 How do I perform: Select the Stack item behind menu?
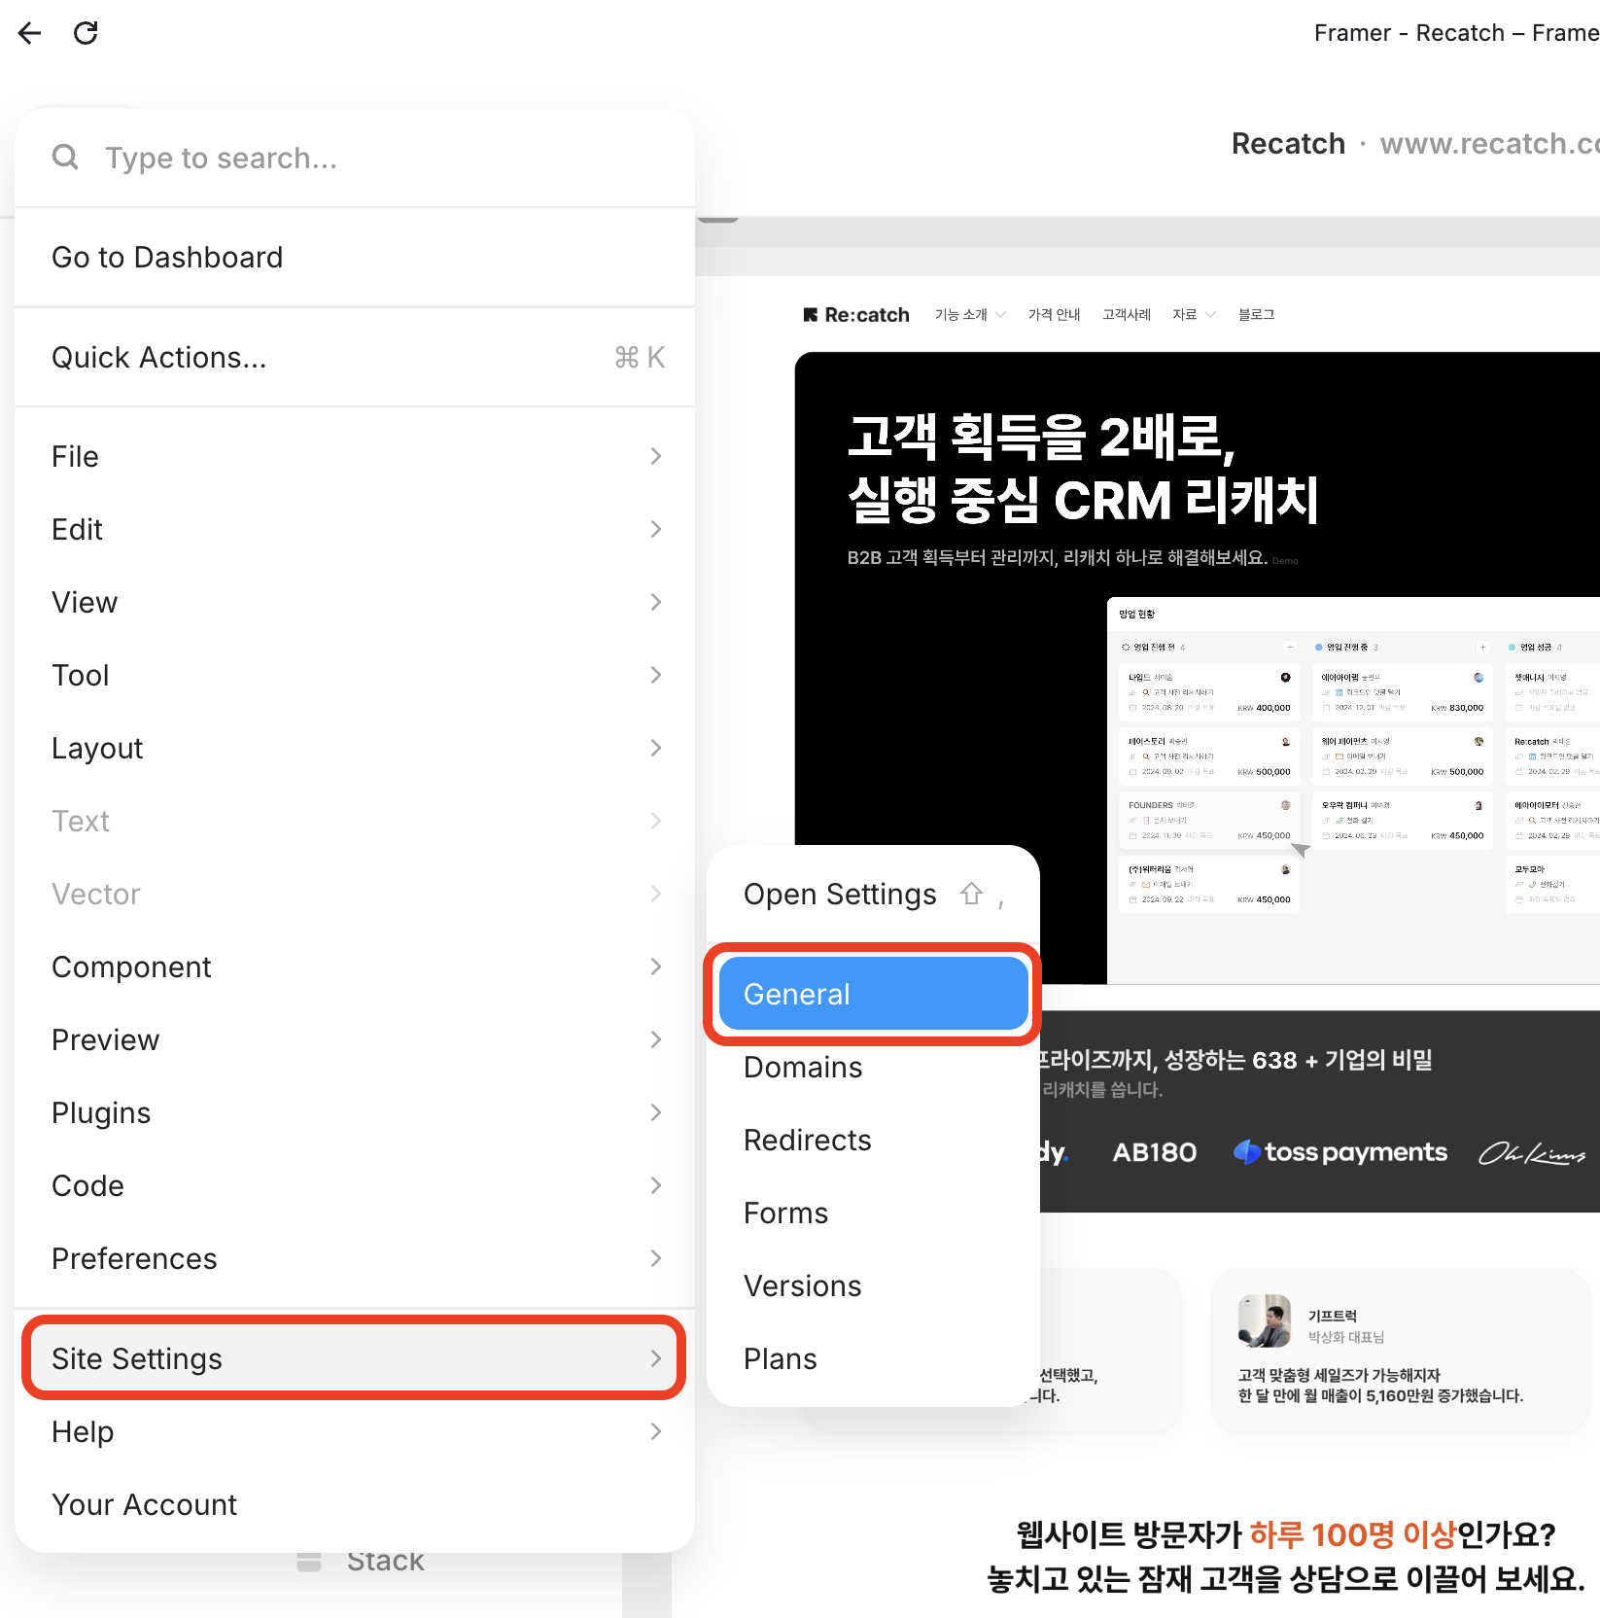[385, 1562]
